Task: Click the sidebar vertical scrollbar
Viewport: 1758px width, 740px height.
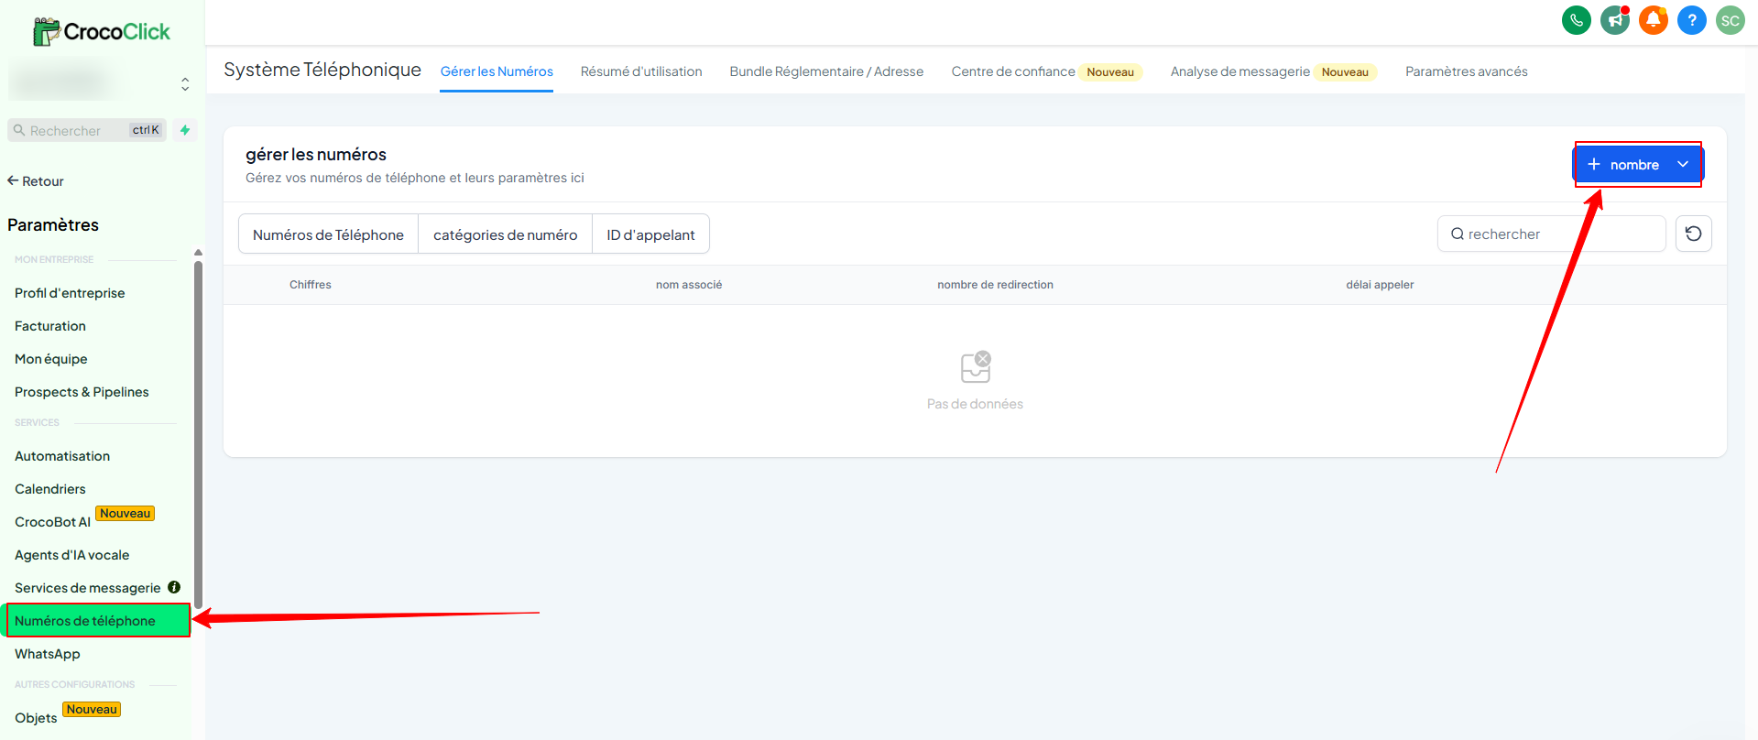Action: click(x=198, y=435)
